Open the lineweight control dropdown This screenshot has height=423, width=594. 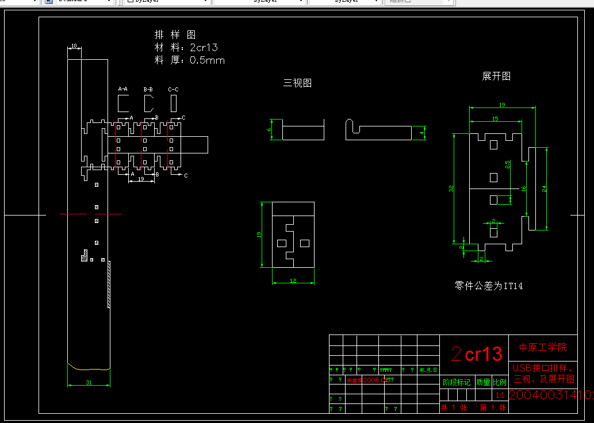pyautogui.click(x=375, y=2)
